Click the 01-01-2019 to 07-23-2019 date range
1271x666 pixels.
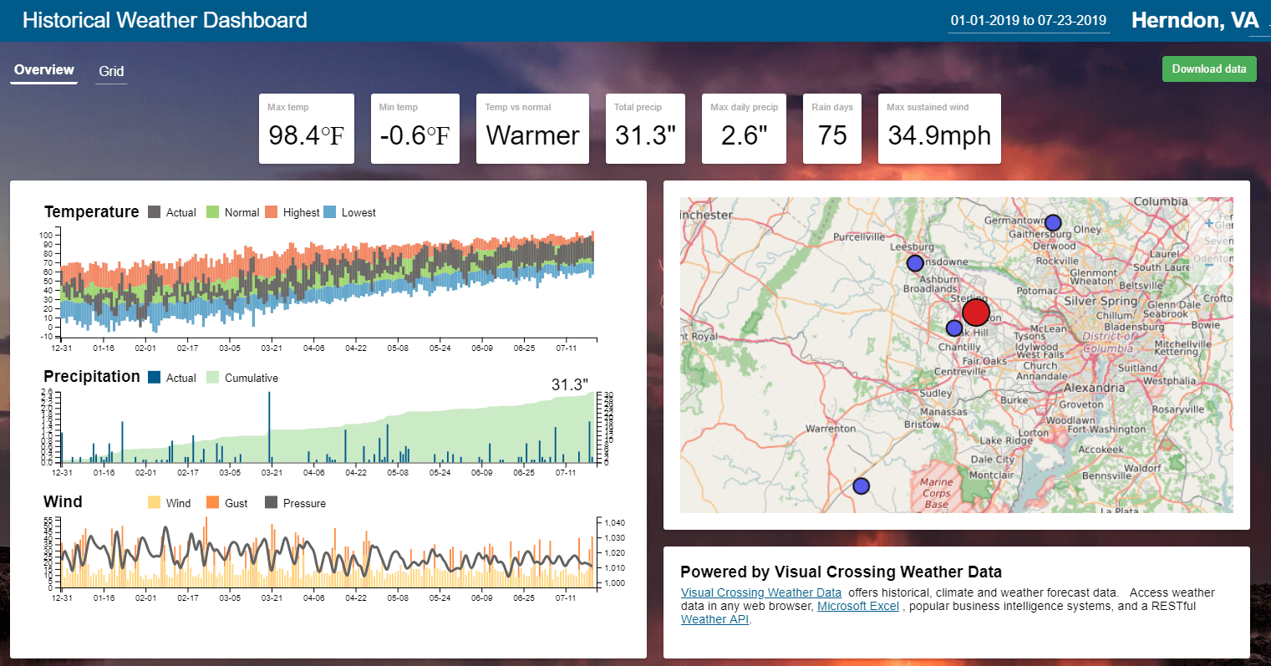1028,20
